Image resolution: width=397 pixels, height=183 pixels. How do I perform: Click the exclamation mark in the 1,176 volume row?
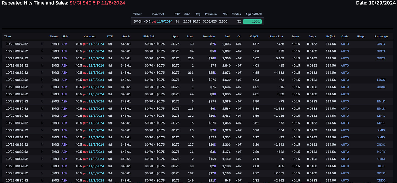tap(42, 152)
